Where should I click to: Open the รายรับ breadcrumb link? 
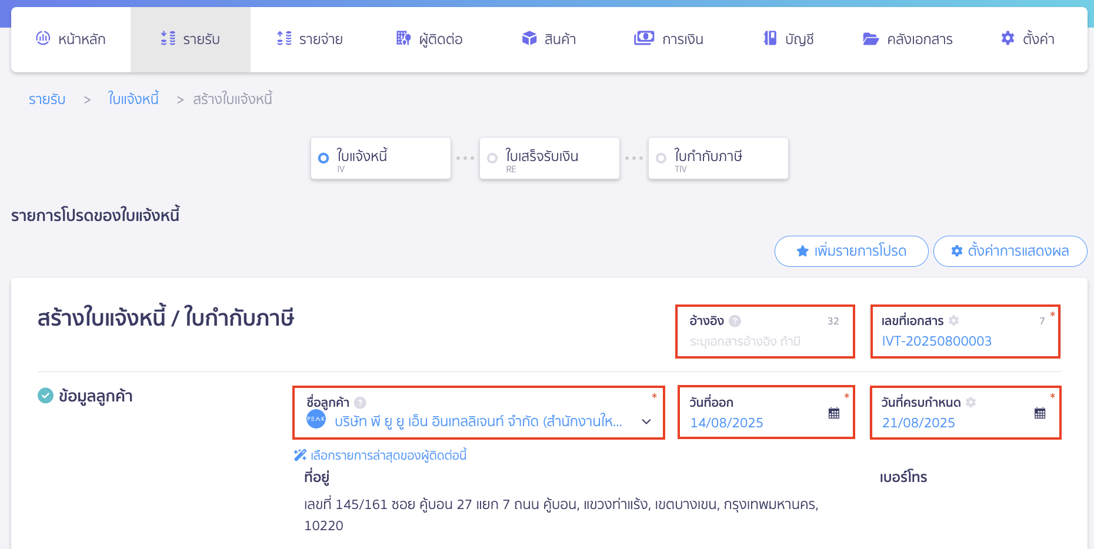tap(47, 99)
